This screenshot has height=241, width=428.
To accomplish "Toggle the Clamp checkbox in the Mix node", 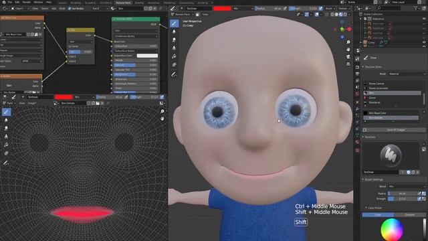I will pyautogui.click(x=70, y=46).
